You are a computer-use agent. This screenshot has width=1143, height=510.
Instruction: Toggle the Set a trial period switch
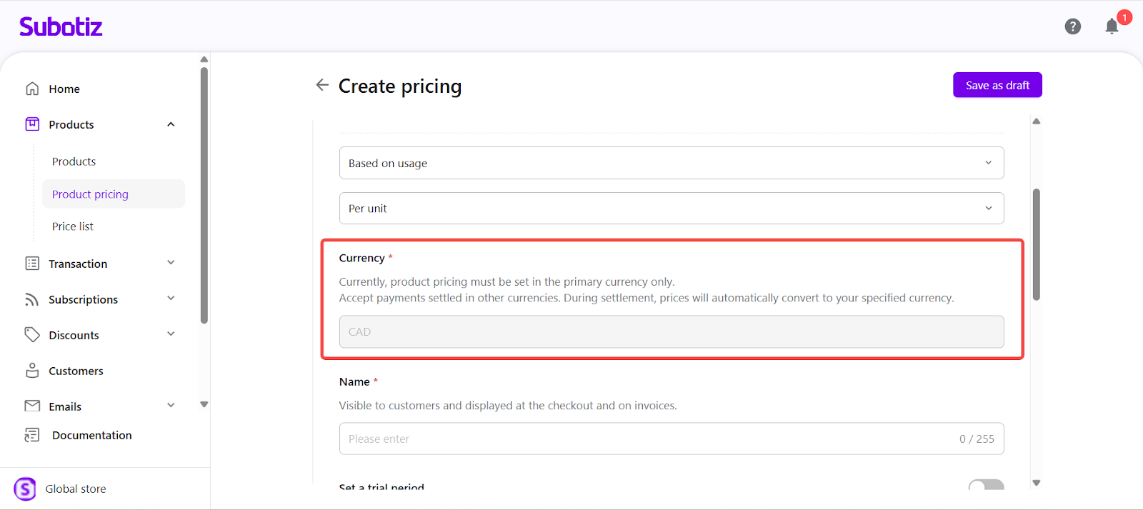(986, 486)
